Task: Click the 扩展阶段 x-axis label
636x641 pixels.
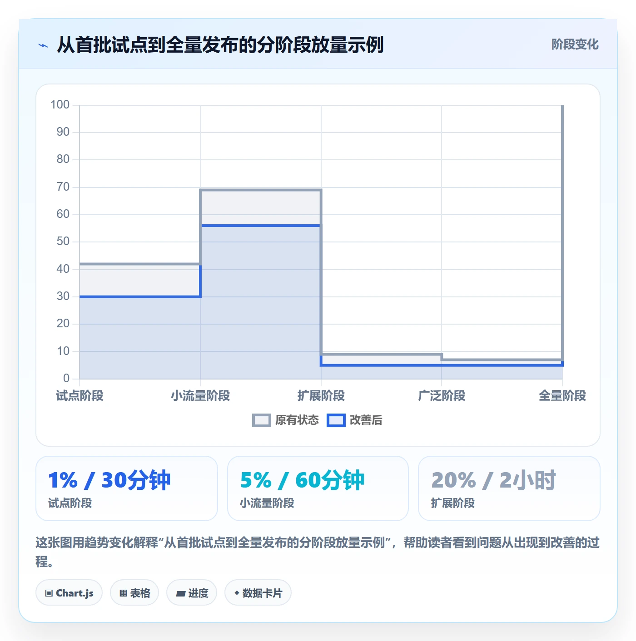Action: 321,396
